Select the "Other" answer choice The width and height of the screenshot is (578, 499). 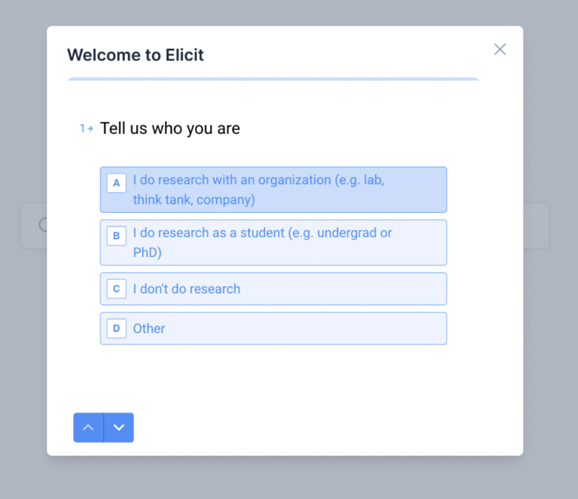tap(273, 328)
